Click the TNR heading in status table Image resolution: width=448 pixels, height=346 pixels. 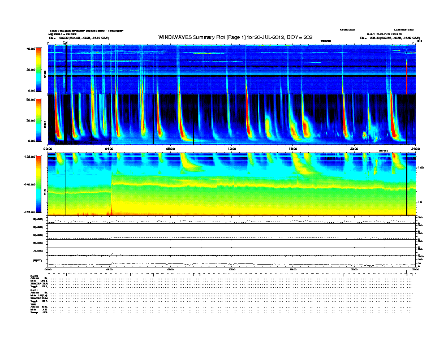coord(32,304)
